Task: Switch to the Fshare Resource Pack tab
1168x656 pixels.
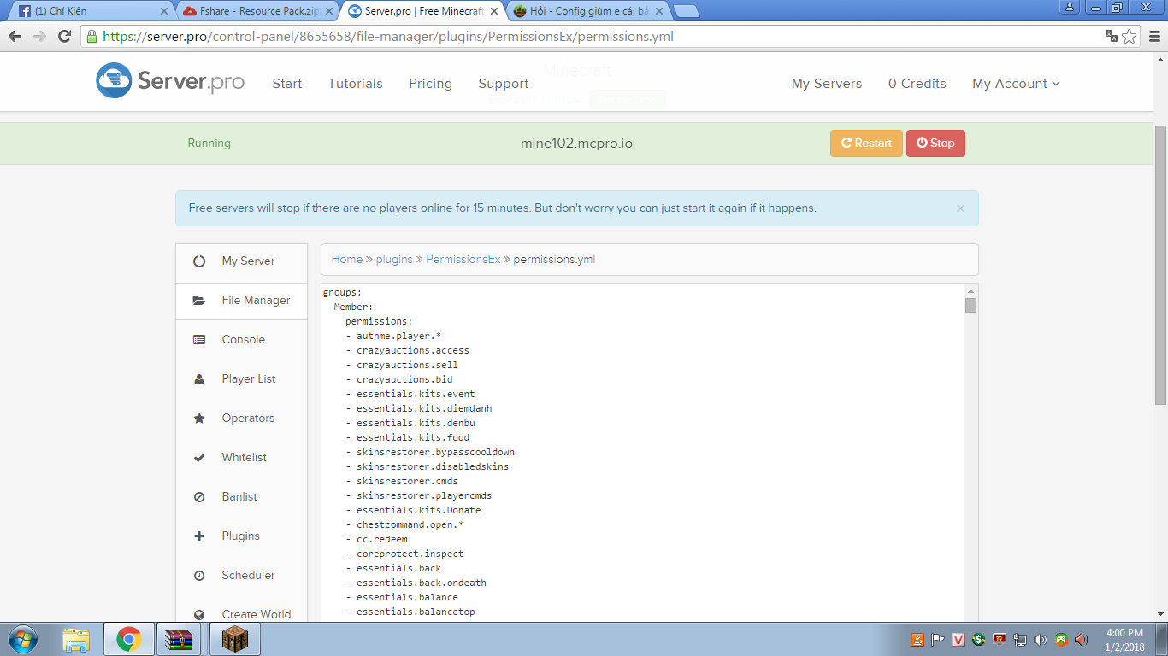Action: [257, 11]
